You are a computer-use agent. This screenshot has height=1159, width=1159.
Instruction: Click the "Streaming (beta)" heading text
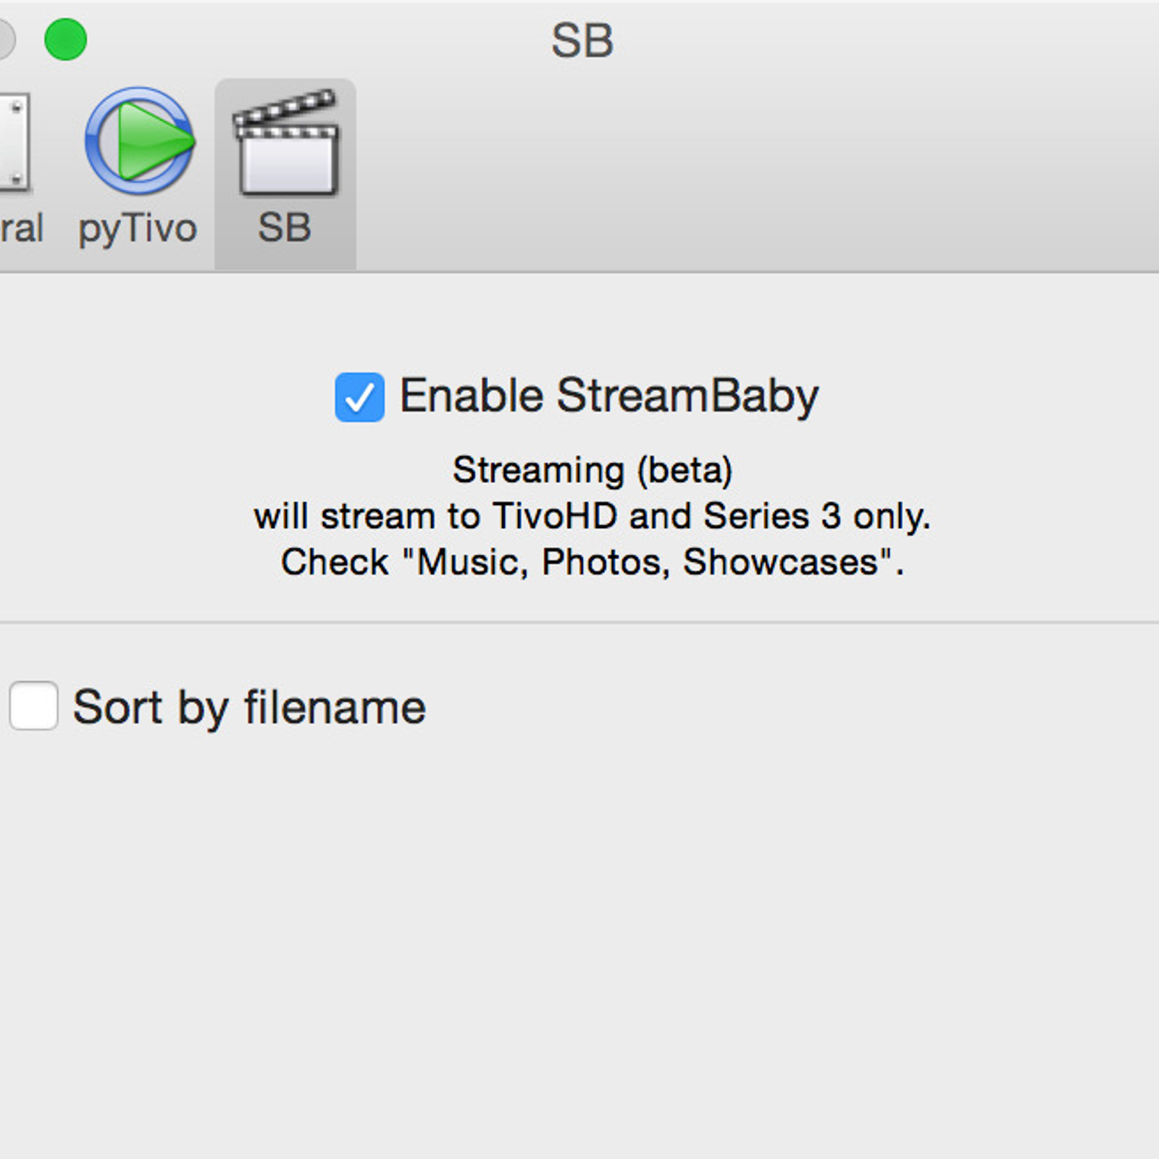593,470
